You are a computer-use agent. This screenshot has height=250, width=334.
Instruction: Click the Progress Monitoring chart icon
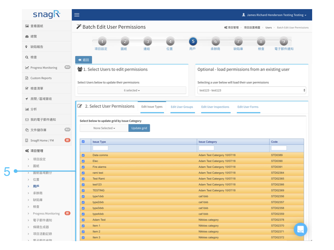(27, 68)
